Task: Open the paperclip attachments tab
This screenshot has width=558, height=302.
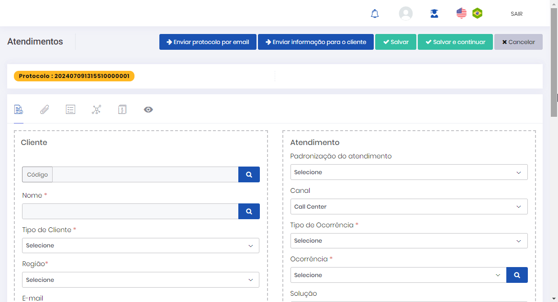Action: click(45, 110)
